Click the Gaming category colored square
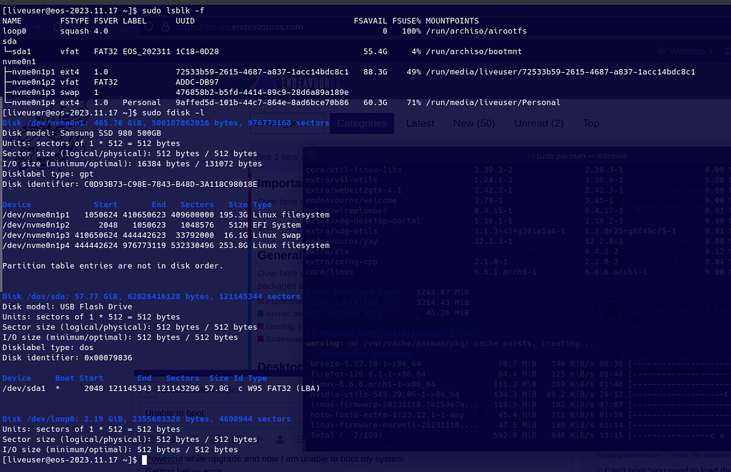The height and width of the screenshot is (472, 731). pos(259,327)
